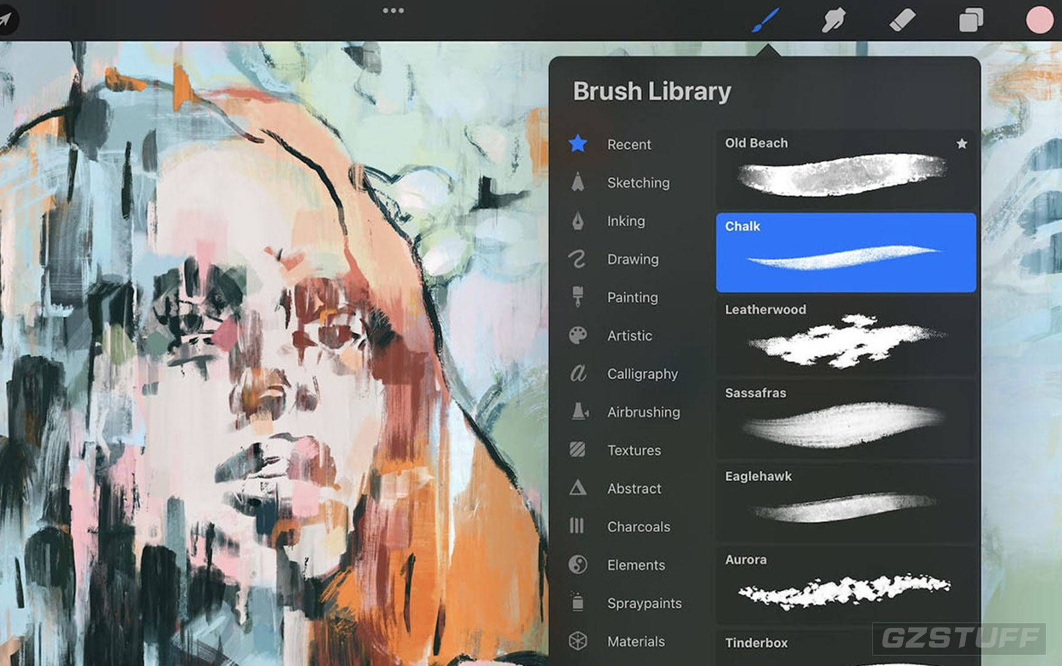Select the Calligraphy category label

(643, 374)
